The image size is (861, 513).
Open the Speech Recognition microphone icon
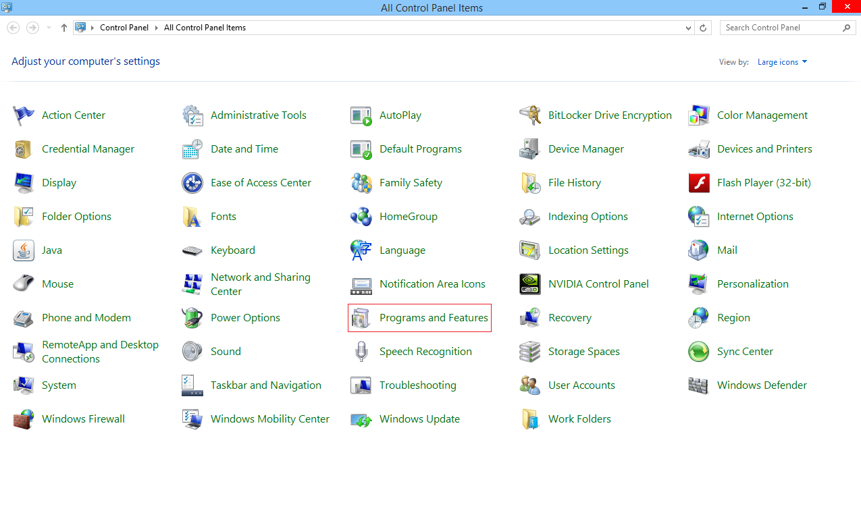tap(361, 352)
